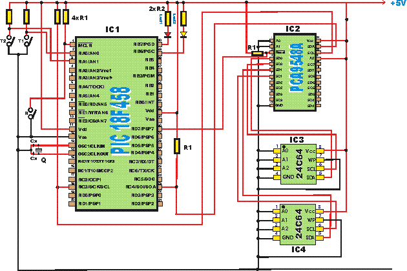Click the RA2/AN2/Vref pin label
407x271 pixels.
(95, 70)
